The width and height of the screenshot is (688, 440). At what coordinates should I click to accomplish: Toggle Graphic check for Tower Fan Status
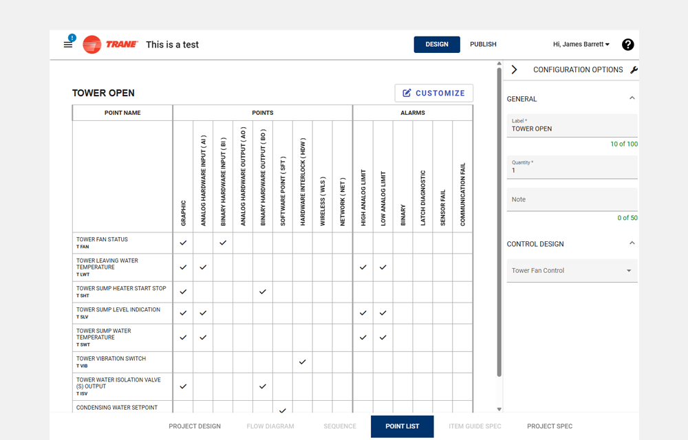[x=184, y=243]
